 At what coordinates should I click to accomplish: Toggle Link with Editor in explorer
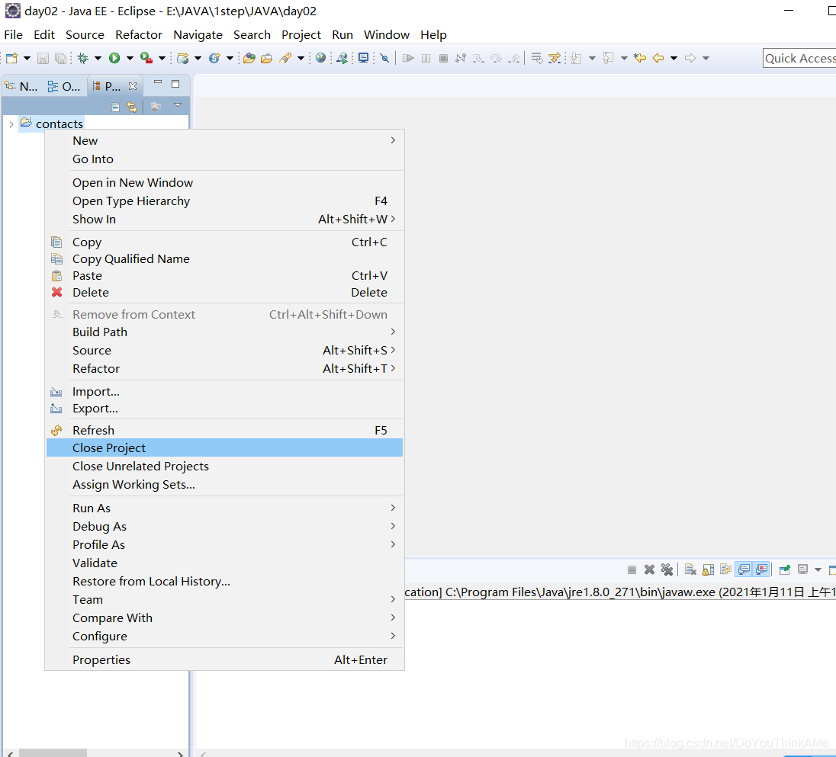click(x=132, y=107)
